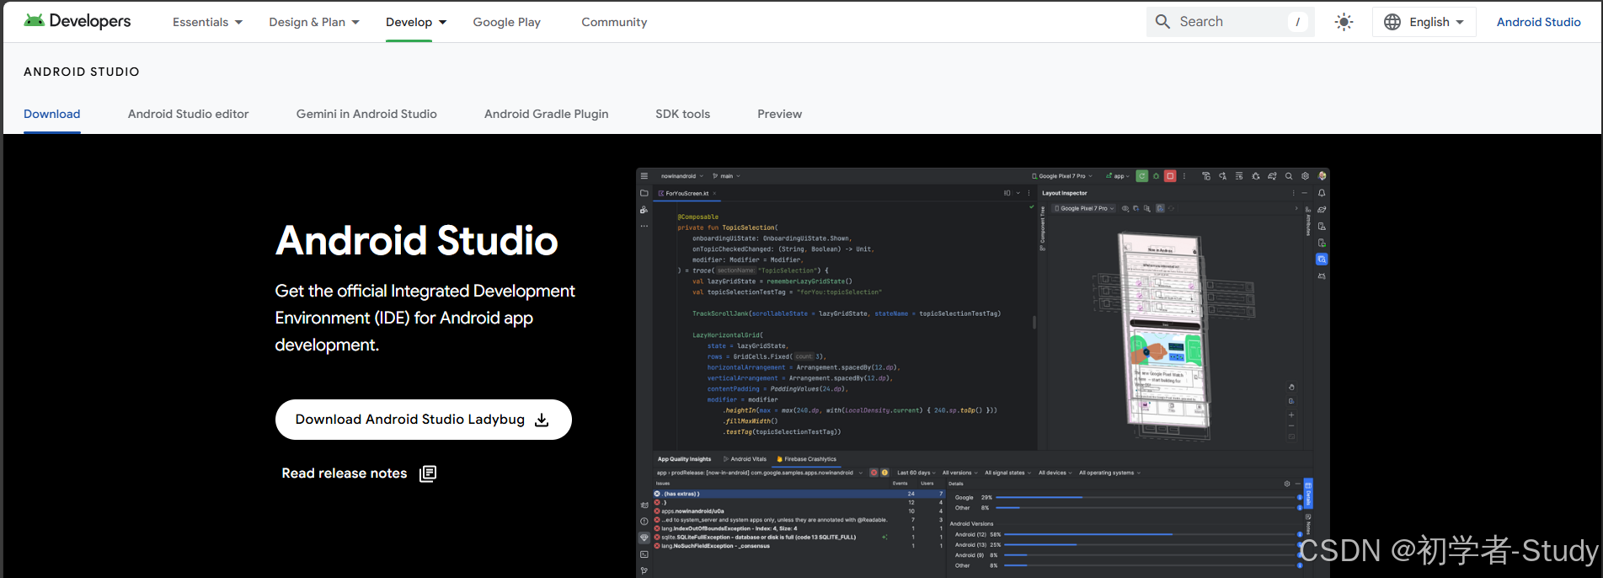This screenshot has width=1603, height=578.
Task: Click Download Android Studio Ladybug button
Action: (423, 420)
